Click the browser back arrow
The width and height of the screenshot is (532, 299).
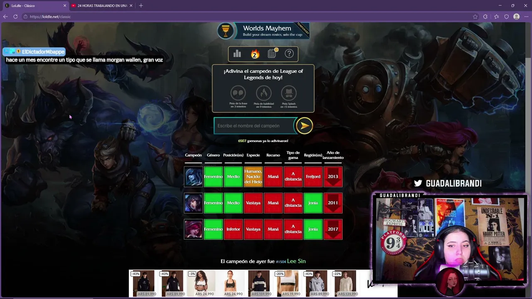(5, 17)
